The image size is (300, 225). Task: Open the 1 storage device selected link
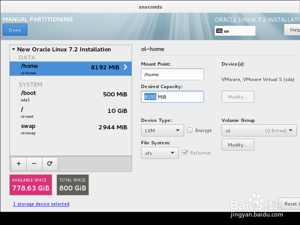pos(41,204)
